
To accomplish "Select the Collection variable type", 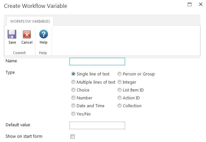I will (120, 106).
